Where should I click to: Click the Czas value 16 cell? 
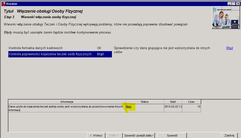pyautogui.click(x=192, y=108)
